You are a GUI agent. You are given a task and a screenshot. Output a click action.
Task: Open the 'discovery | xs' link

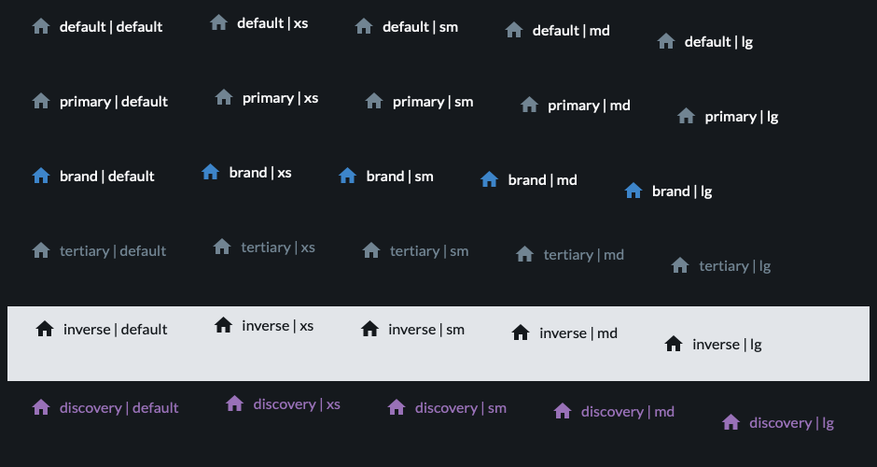[297, 404]
